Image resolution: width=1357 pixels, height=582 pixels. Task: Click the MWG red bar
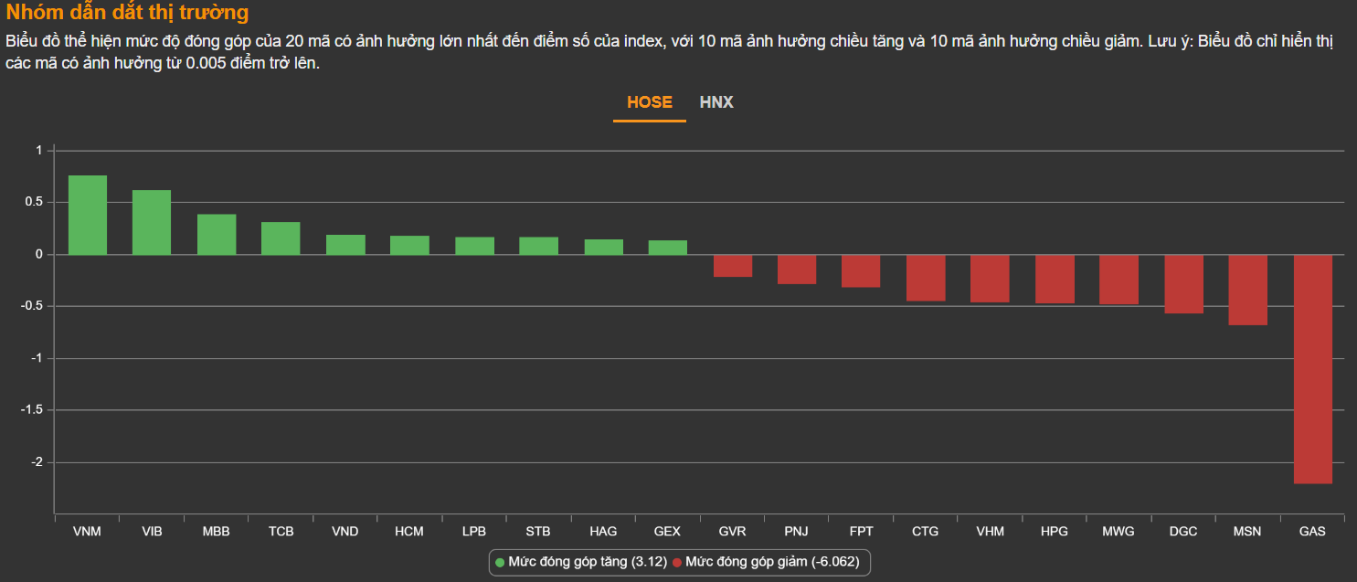point(1118,279)
